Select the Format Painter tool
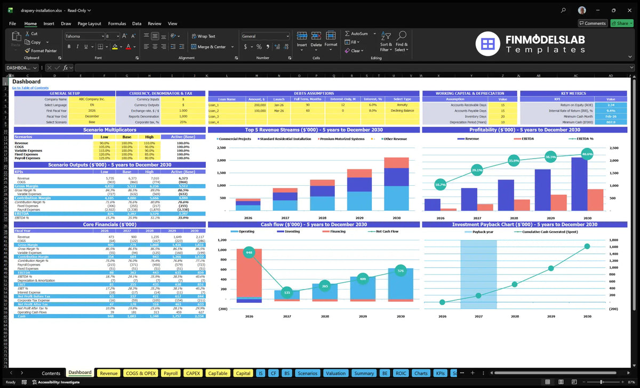The height and width of the screenshot is (388, 640). (41, 51)
